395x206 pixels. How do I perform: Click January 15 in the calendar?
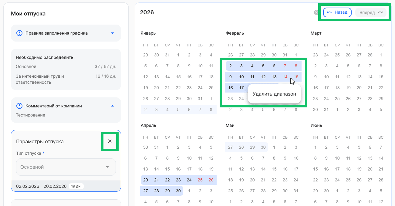(x=178, y=77)
